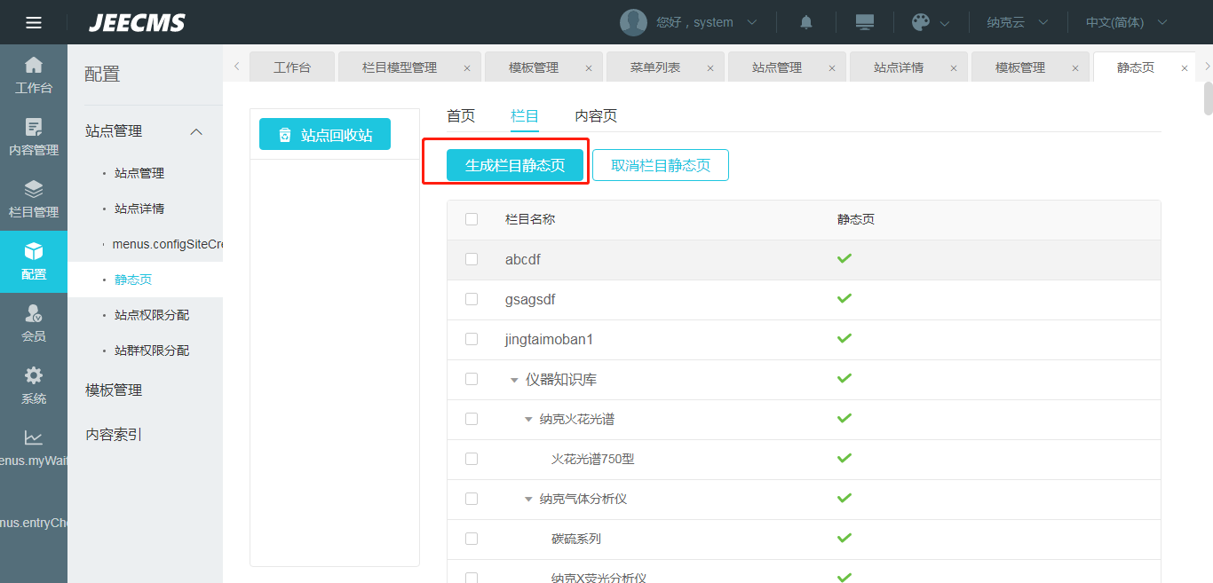Screen dimensions: 1213x583
Task: Open 会员 sidebar section
Action: (34, 324)
